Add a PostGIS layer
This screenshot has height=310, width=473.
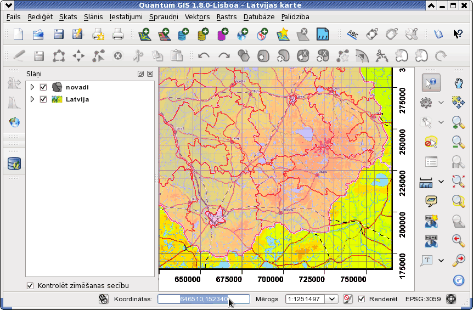tap(183, 34)
